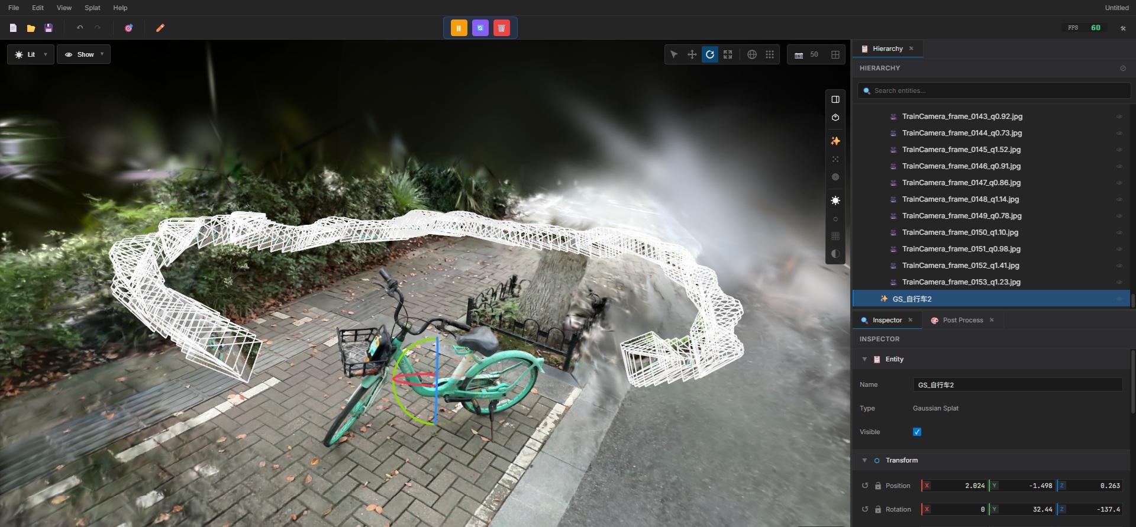Screen dimensions: 1136x527
Task: Close the Inspector tab
Action: [x=911, y=320]
